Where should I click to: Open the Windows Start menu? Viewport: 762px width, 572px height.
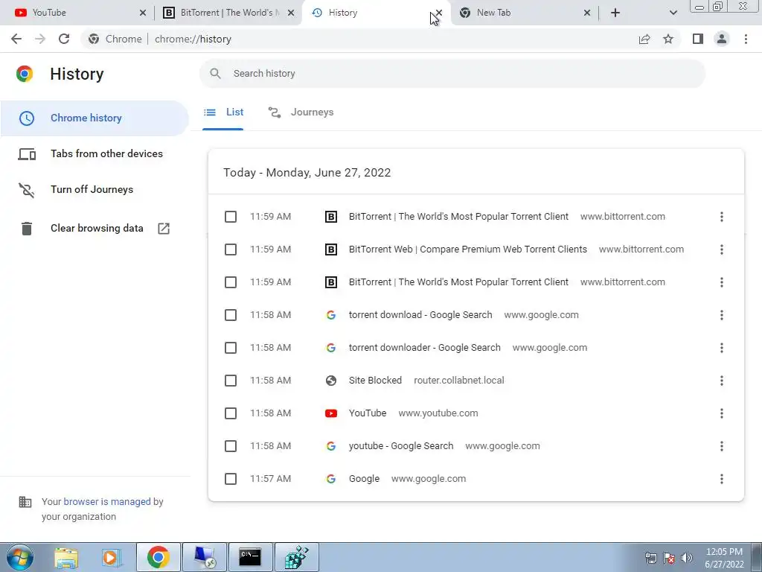(20, 557)
